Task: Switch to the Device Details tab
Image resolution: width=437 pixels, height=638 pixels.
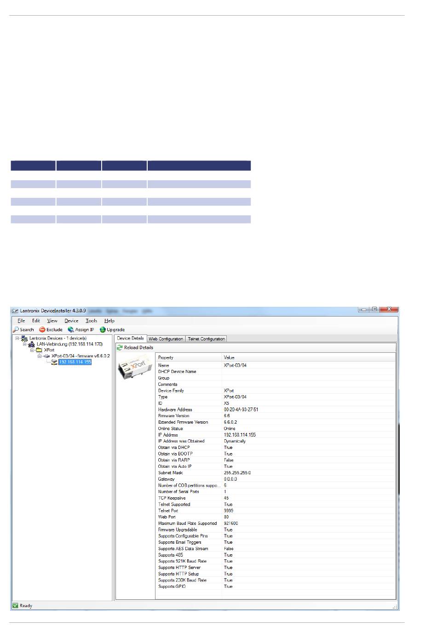Action: coord(130,338)
